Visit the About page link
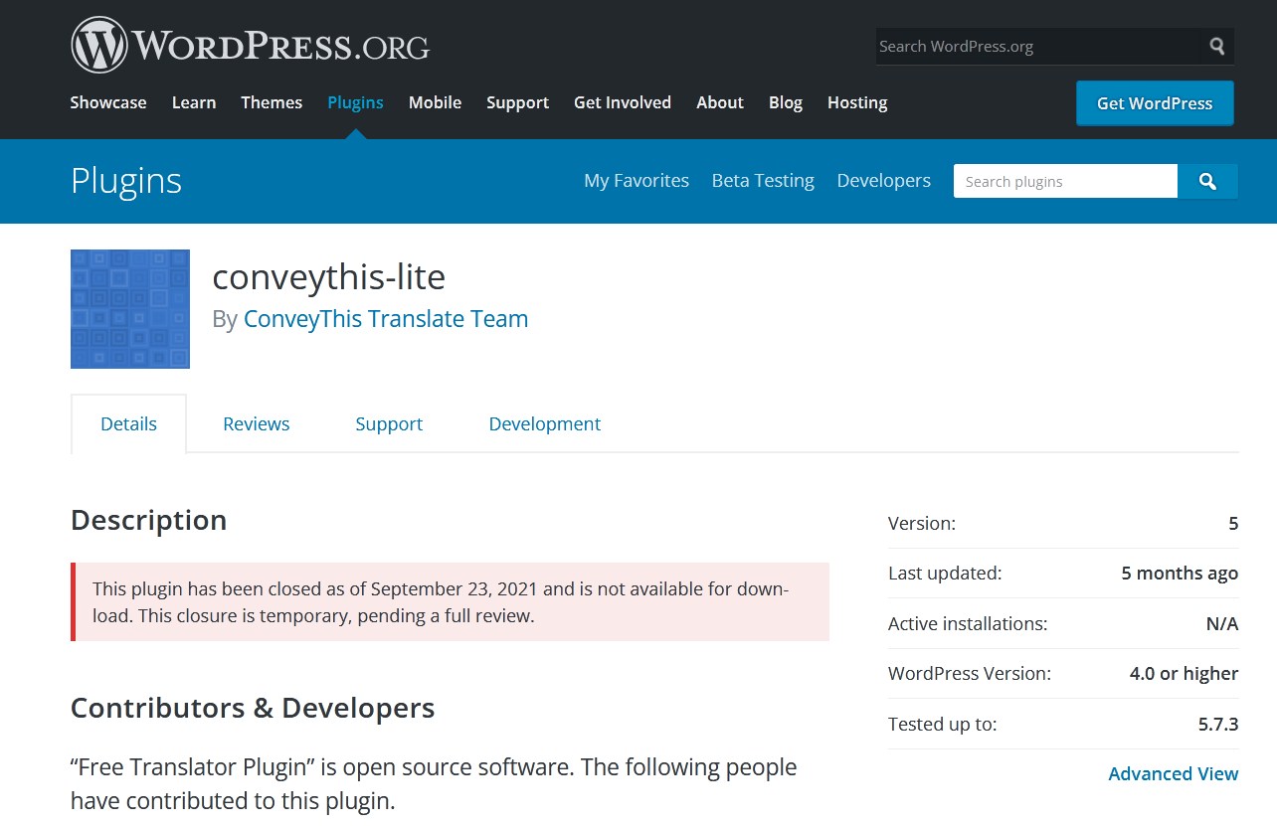Screen dimensions: 1277x826 [x=720, y=102]
